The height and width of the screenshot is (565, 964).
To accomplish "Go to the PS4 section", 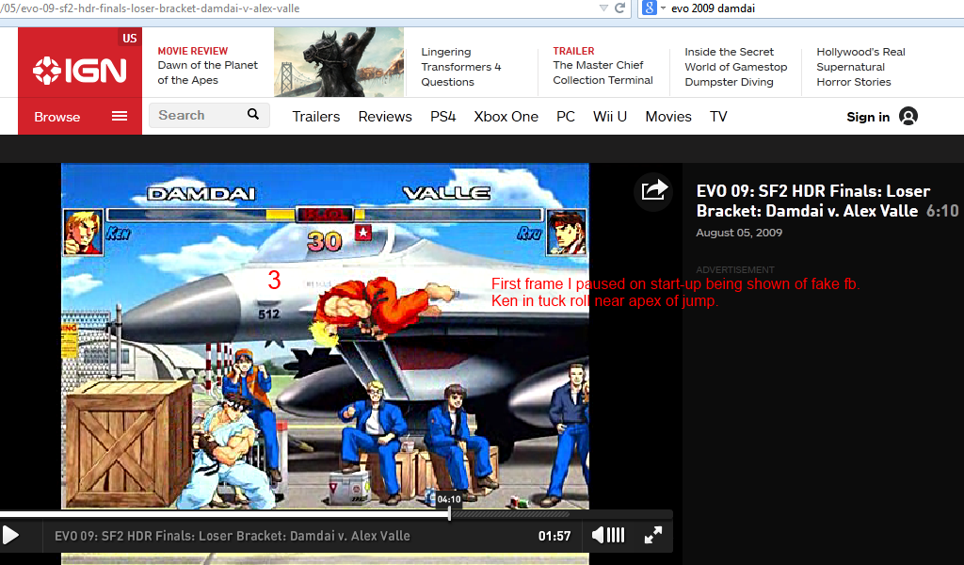I will 442,117.
